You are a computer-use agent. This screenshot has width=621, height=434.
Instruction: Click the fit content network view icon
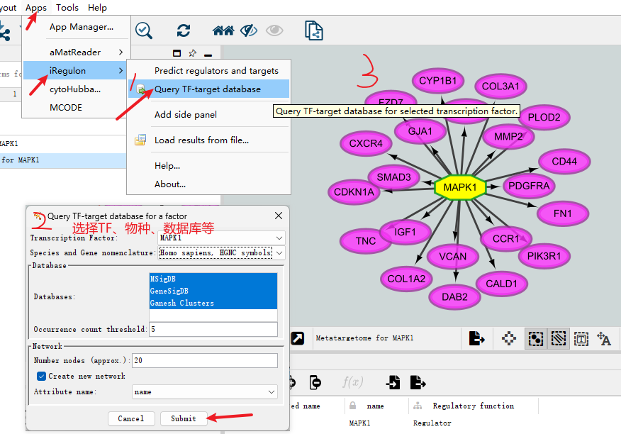(x=508, y=338)
